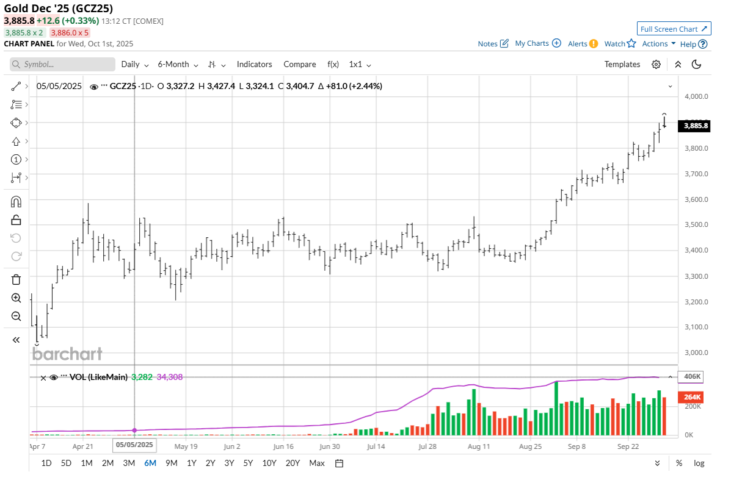Select the trend line drawing tool
731x480 pixels.
tap(16, 87)
